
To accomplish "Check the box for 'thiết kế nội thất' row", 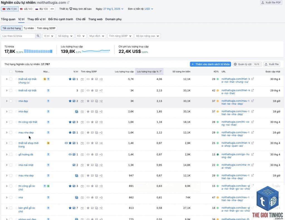I will point(11,91).
